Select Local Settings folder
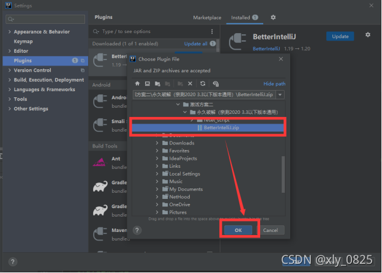Image resolution: width=382 pixels, height=273 pixels. pos(185,174)
